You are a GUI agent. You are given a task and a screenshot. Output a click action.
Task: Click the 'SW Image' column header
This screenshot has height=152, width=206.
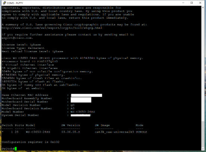tap(102, 125)
